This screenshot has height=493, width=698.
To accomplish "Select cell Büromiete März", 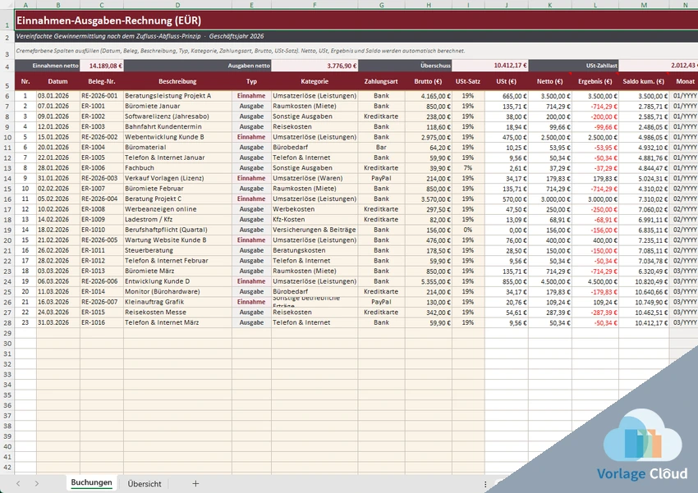I will point(177,271).
